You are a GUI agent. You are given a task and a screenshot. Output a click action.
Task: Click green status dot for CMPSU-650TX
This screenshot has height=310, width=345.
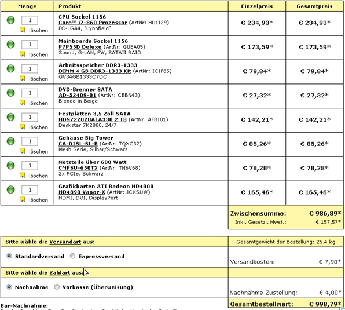pyautogui.click(x=10, y=166)
